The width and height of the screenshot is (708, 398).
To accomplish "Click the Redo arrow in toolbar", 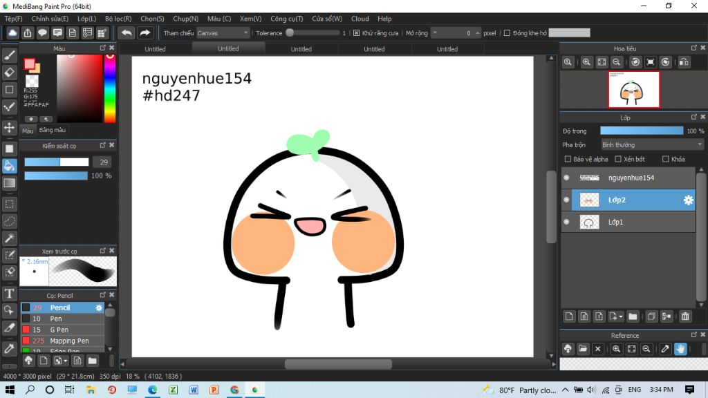I will coord(145,32).
